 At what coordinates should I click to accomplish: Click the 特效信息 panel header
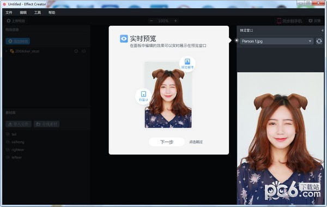coord(12,29)
